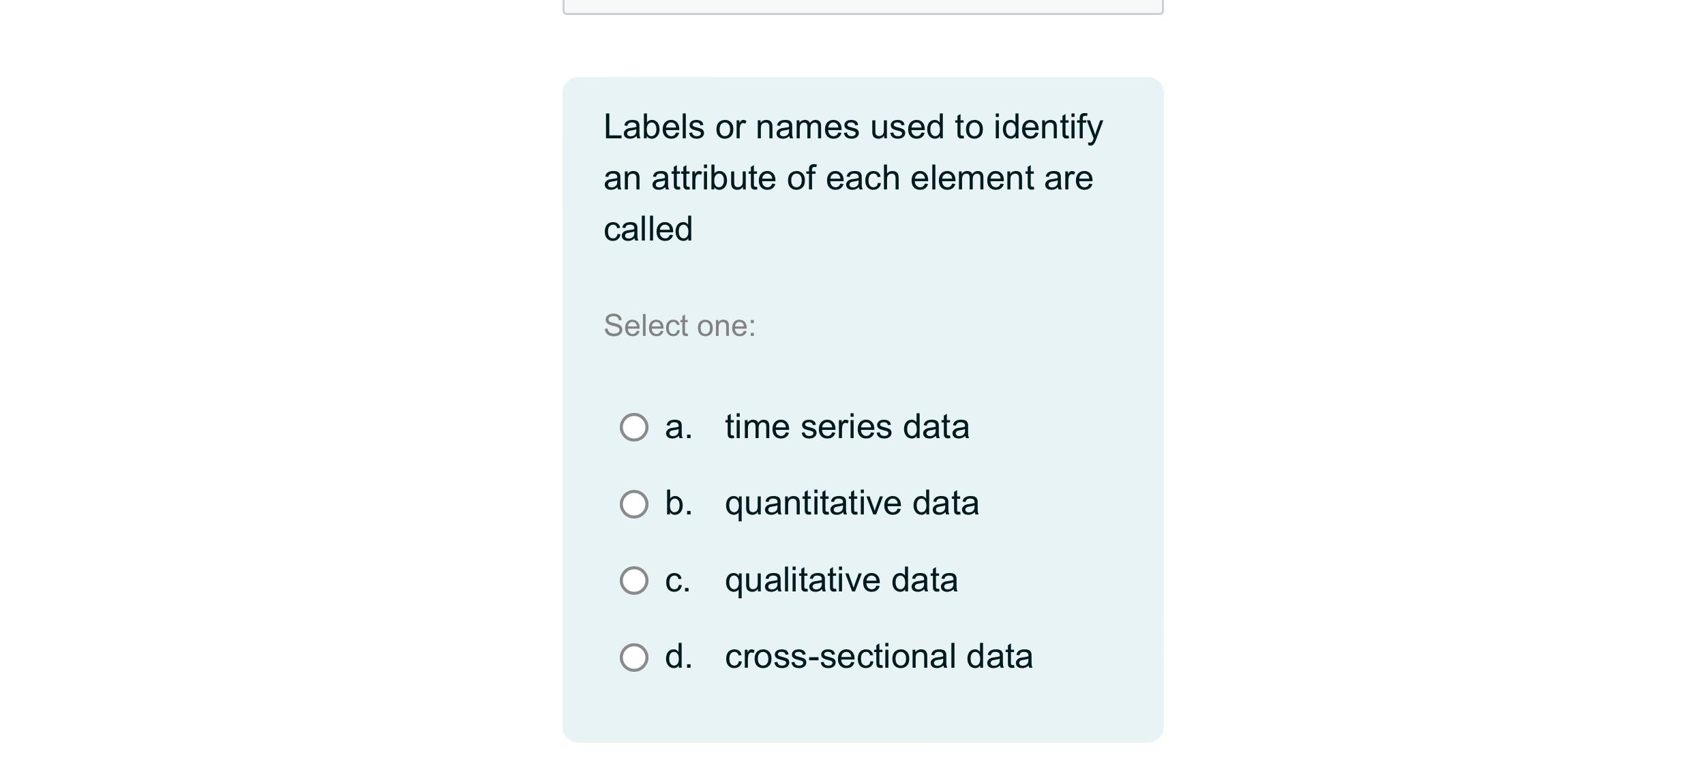Click the "cross-sectional data" answer text
The width and height of the screenshot is (1704, 757).
878,657
